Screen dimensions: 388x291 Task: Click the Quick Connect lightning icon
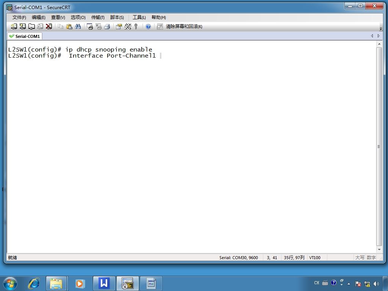[x=23, y=27]
